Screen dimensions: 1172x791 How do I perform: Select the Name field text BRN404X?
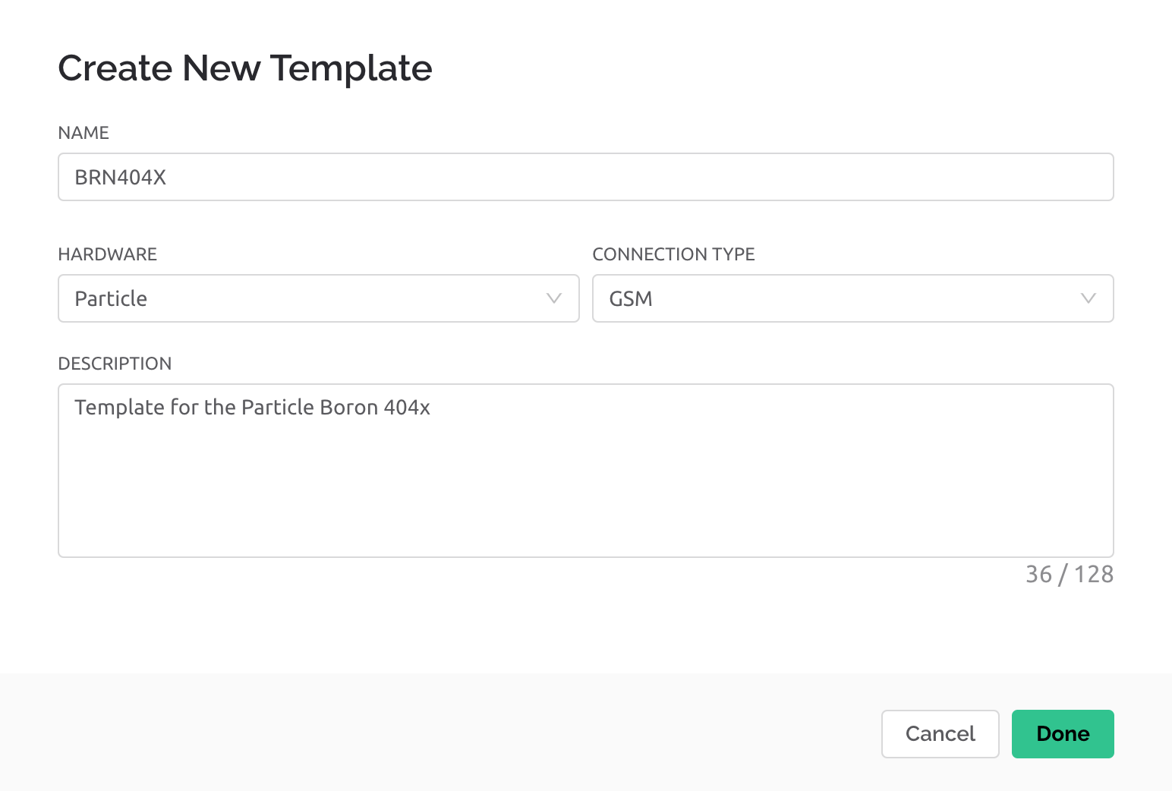coord(121,177)
